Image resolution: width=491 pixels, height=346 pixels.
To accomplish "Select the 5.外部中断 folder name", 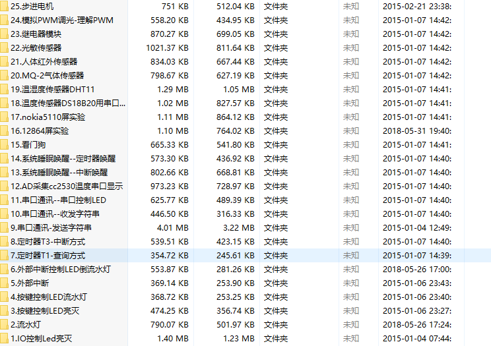I will coord(30,283).
